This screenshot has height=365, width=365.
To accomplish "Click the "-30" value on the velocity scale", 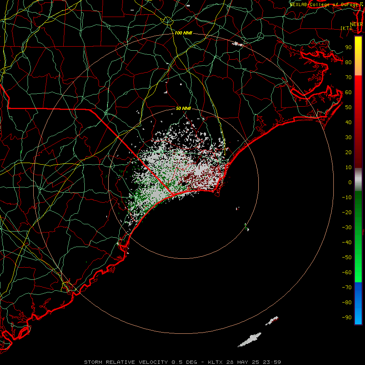I will pos(347,228).
